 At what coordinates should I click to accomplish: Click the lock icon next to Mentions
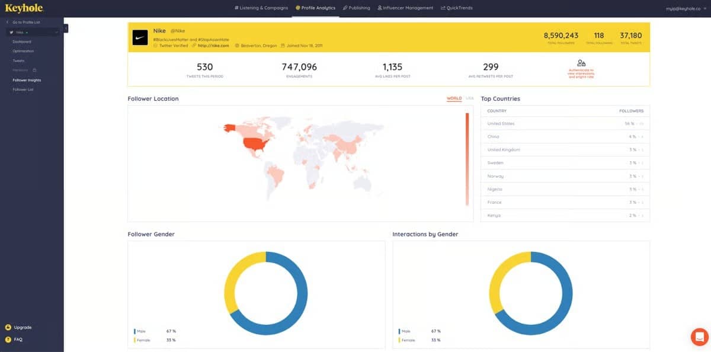point(34,70)
